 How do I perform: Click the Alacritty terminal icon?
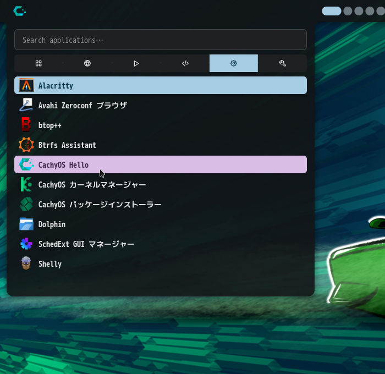click(26, 85)
